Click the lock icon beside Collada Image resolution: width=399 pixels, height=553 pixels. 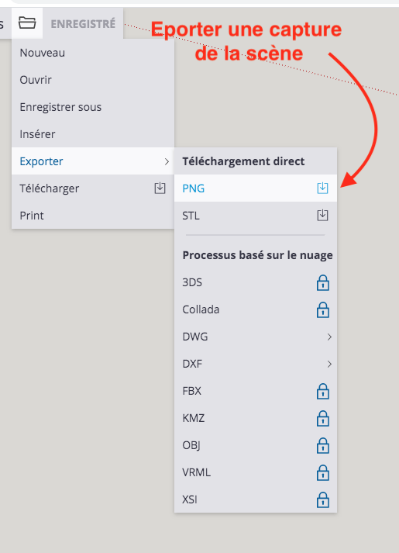(x=323, y=310)
